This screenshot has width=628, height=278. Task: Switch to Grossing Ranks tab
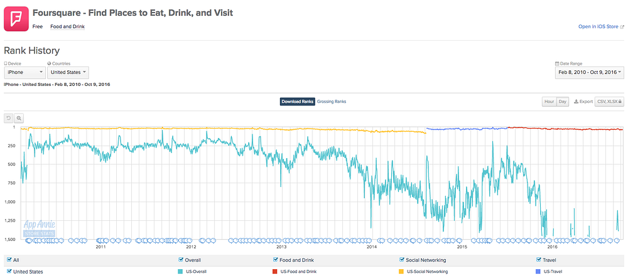click(332, 102)
